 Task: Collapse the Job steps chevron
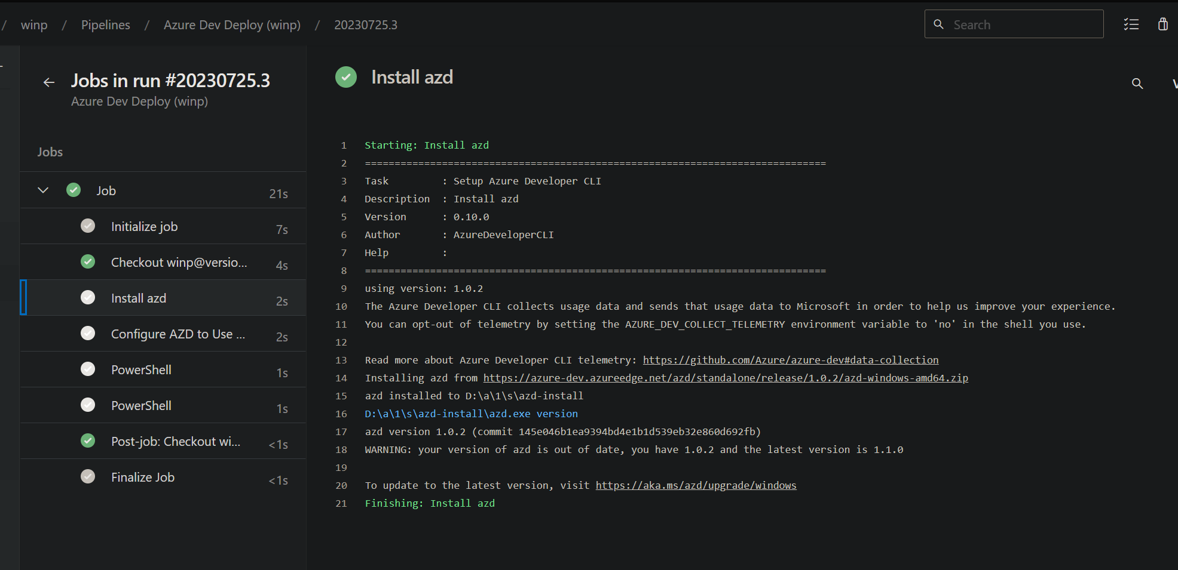pyautogui.click(x=43, y=190)
